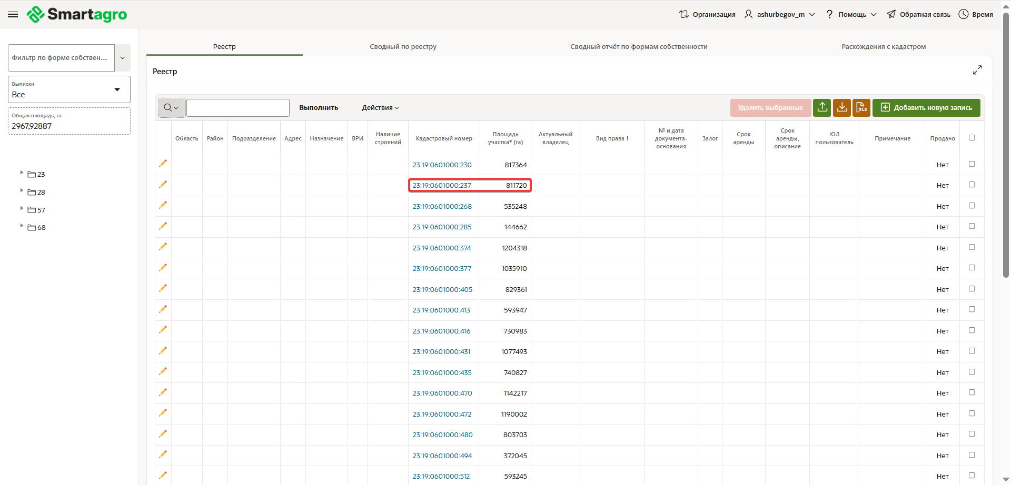Open the search column selector magnifier
This screenshot has height=485, width=1011.
(171, 108)
